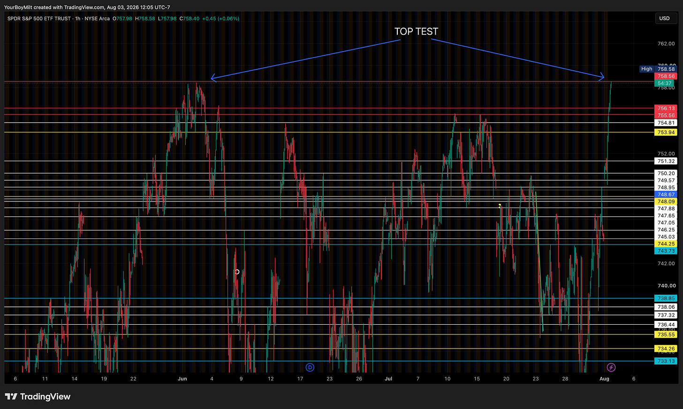Viewport: 683px width, 409px height.
Task: Click the 742.00 price axis tick
Action: (x=666, y=263)
